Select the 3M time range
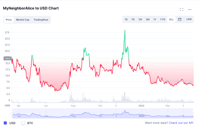 pyautogui.click(x=148, y=20)
